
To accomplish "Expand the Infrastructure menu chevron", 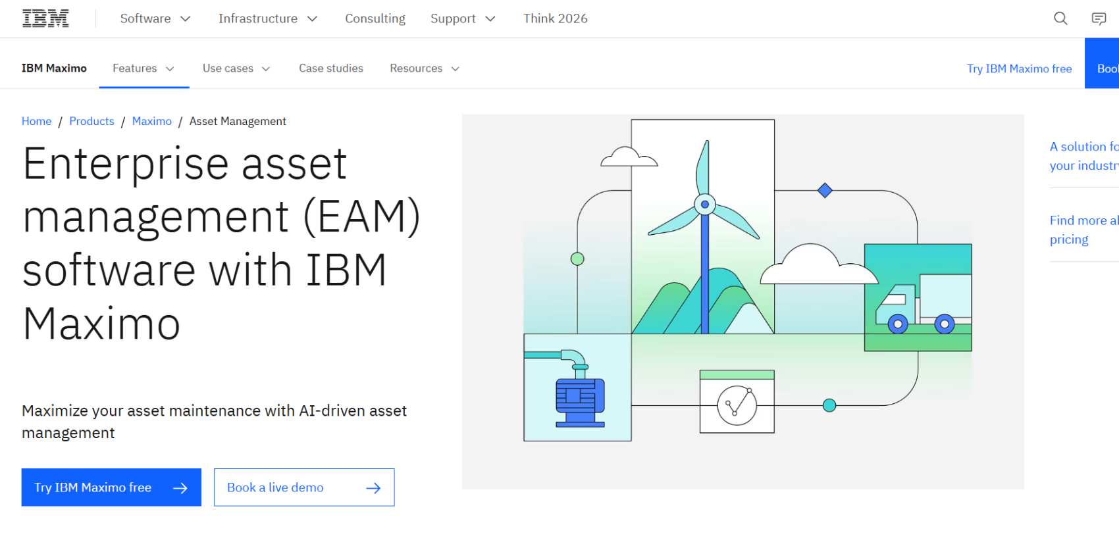I will point(313,19).
